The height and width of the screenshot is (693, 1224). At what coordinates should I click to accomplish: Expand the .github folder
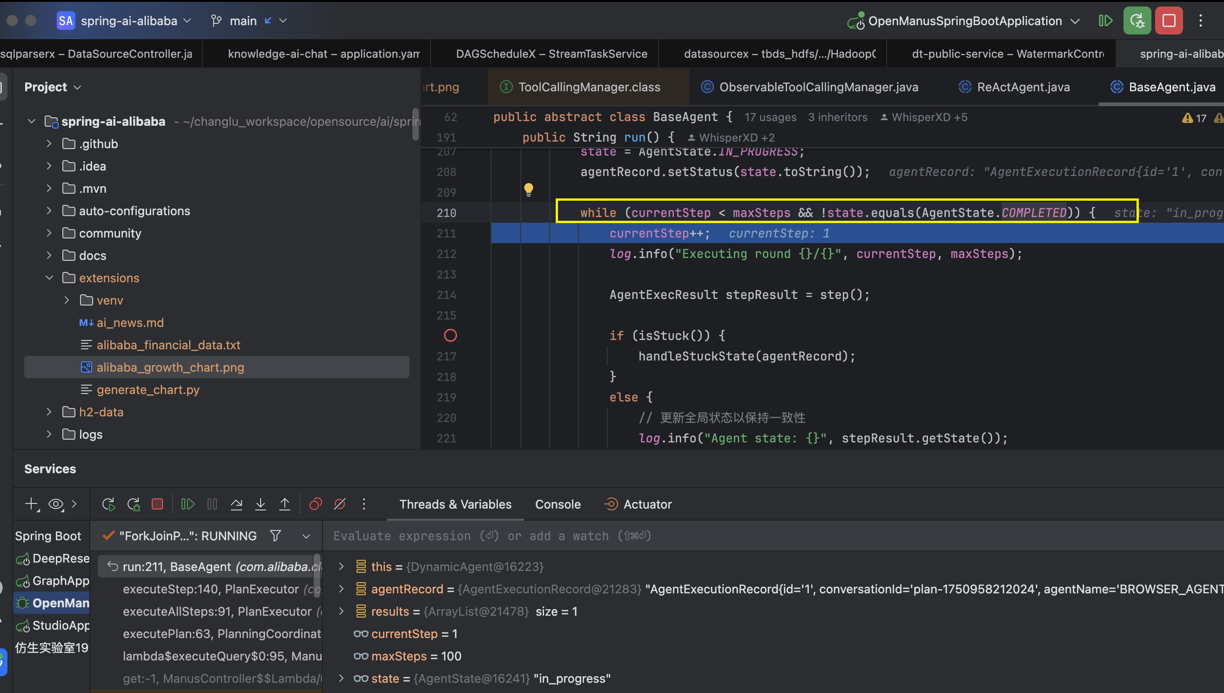(49, 144)
